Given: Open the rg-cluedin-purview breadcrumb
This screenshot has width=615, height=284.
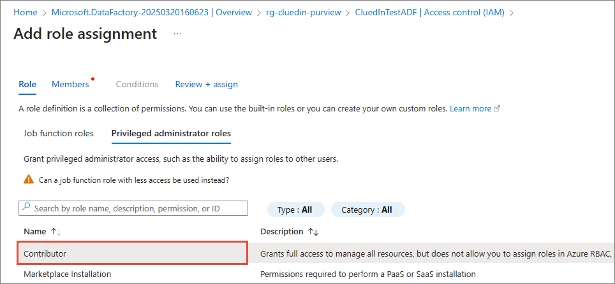Looking at the screenshot, I should point(305,13).
